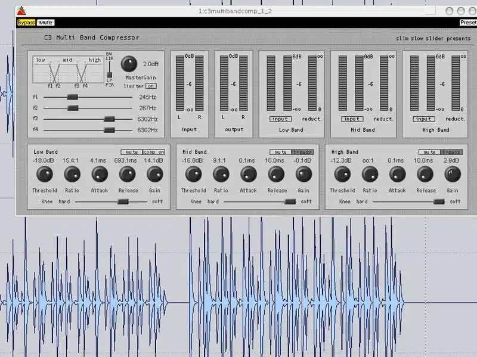This screenshot has width=477, height=357.
Task: Click the Mid Band Knee slider handle
Action: coord(290,201)
